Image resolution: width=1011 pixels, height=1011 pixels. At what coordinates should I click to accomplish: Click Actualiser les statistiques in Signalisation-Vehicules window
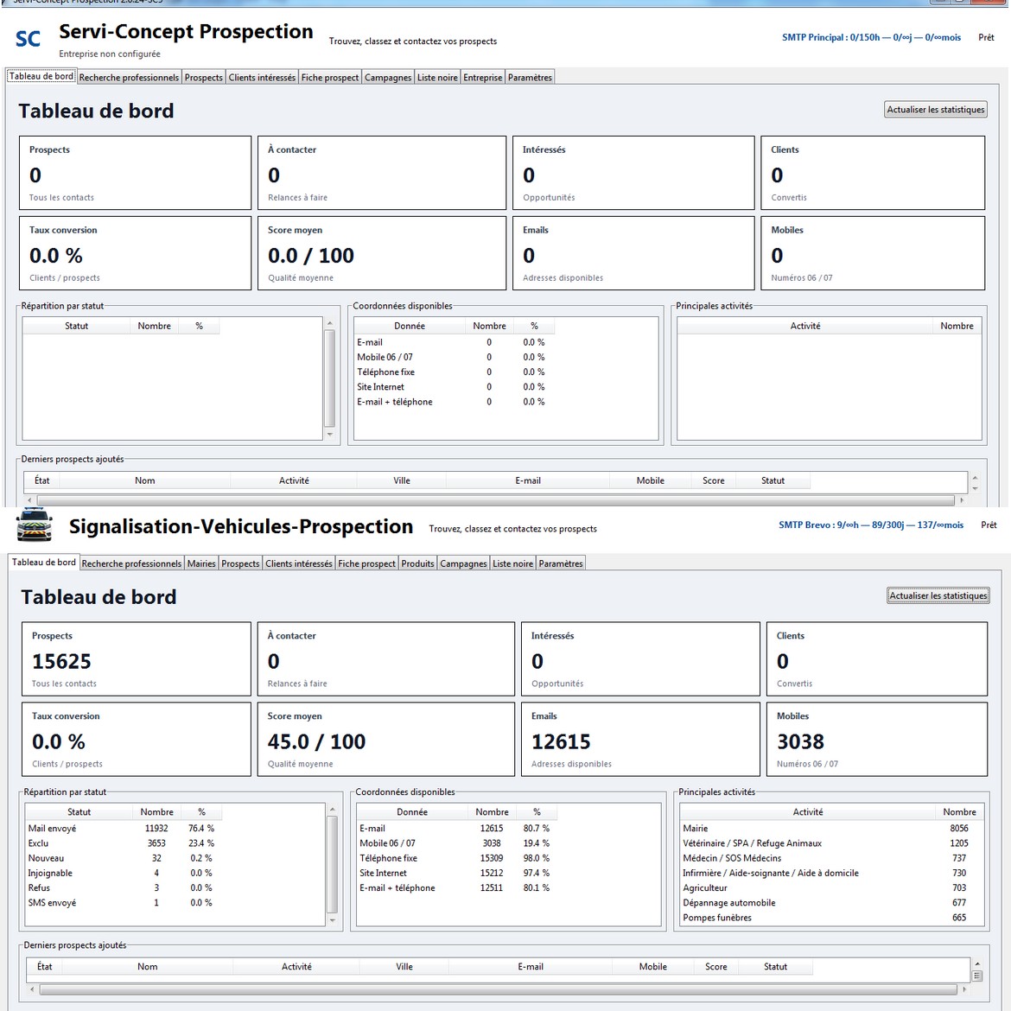(x=938, y=595)
